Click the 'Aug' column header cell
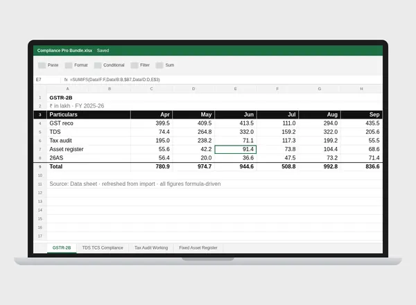Screen dimensions: 416x305 coord(320,114)
